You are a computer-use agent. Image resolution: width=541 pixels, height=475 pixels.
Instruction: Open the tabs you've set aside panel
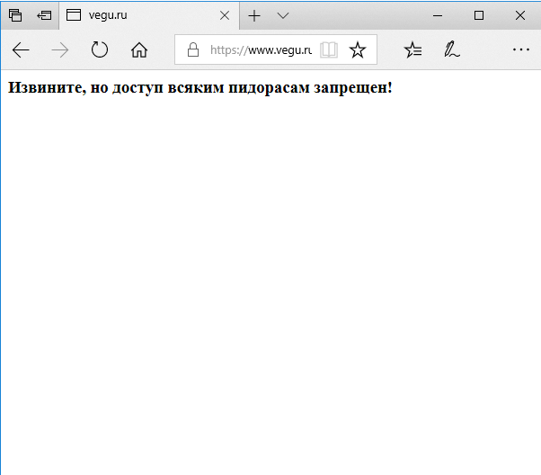tap(15, 15)
